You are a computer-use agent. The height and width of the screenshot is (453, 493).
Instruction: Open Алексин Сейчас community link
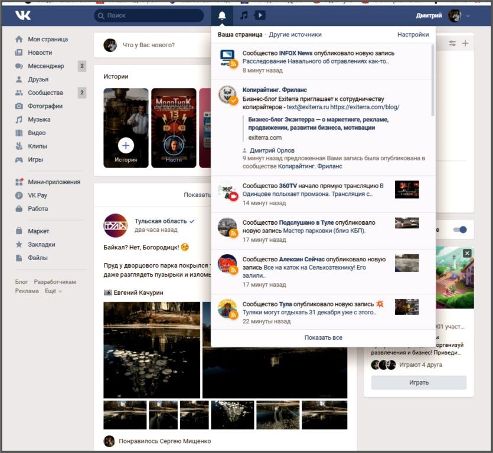302,260
